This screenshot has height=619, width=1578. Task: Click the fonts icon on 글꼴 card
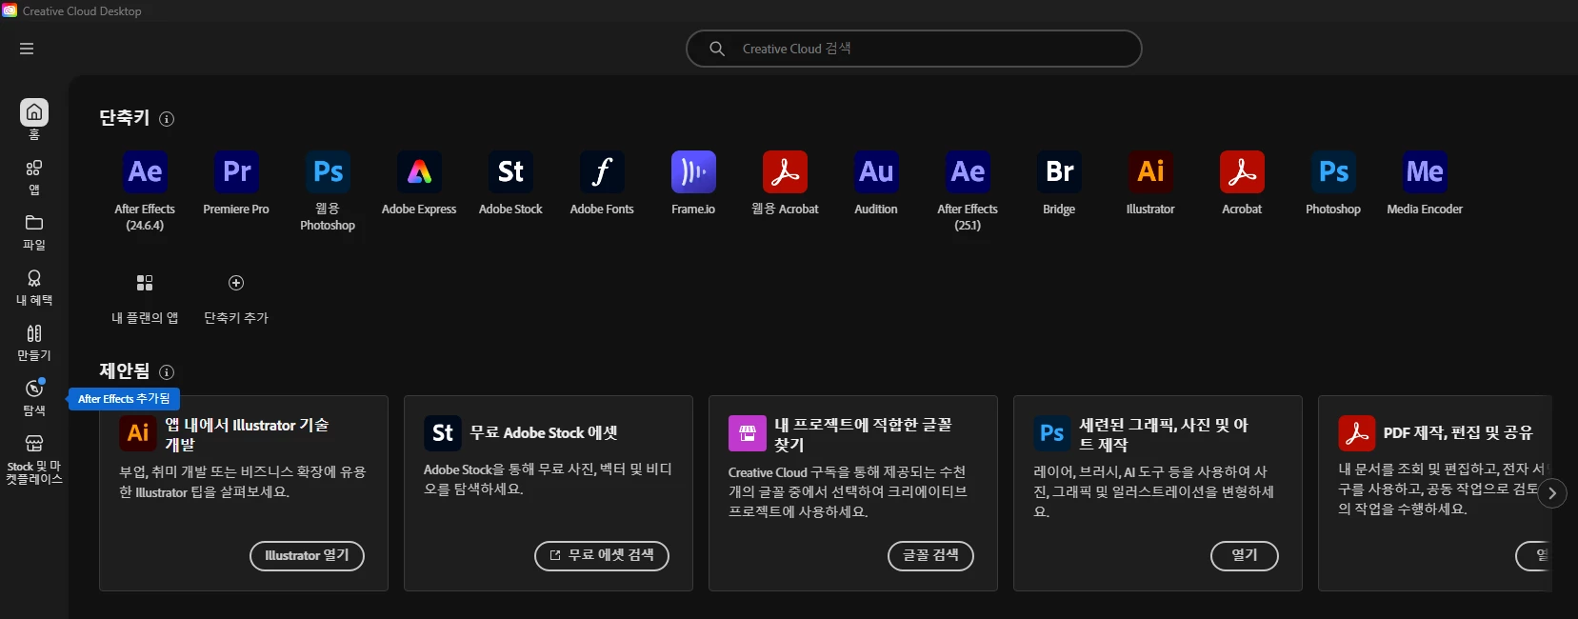coord(748,433)
